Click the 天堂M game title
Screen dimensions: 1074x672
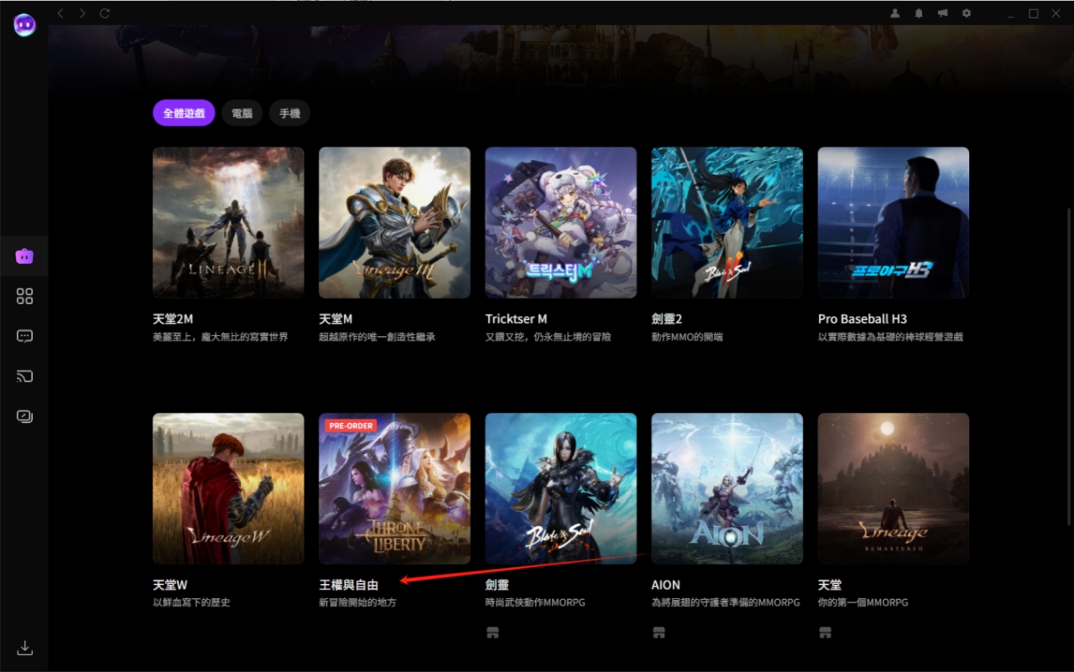click(336, 318)
